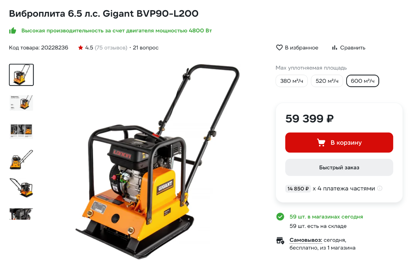Click the info icon near installment payments

380,188
